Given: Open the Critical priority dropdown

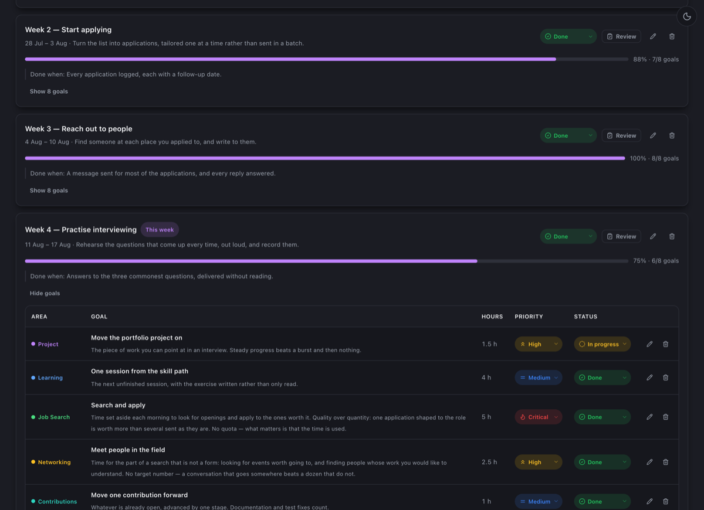Looking at the screenshot, I should (x=539, y=417).
